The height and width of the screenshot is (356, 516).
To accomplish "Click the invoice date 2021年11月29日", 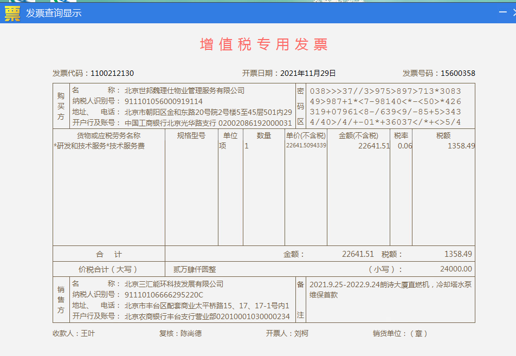I will pyautogui.click(x=308, y=74).
